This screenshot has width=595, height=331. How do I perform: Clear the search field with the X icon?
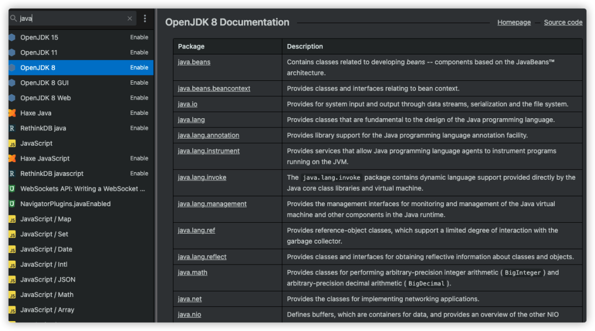click(130, 18)
